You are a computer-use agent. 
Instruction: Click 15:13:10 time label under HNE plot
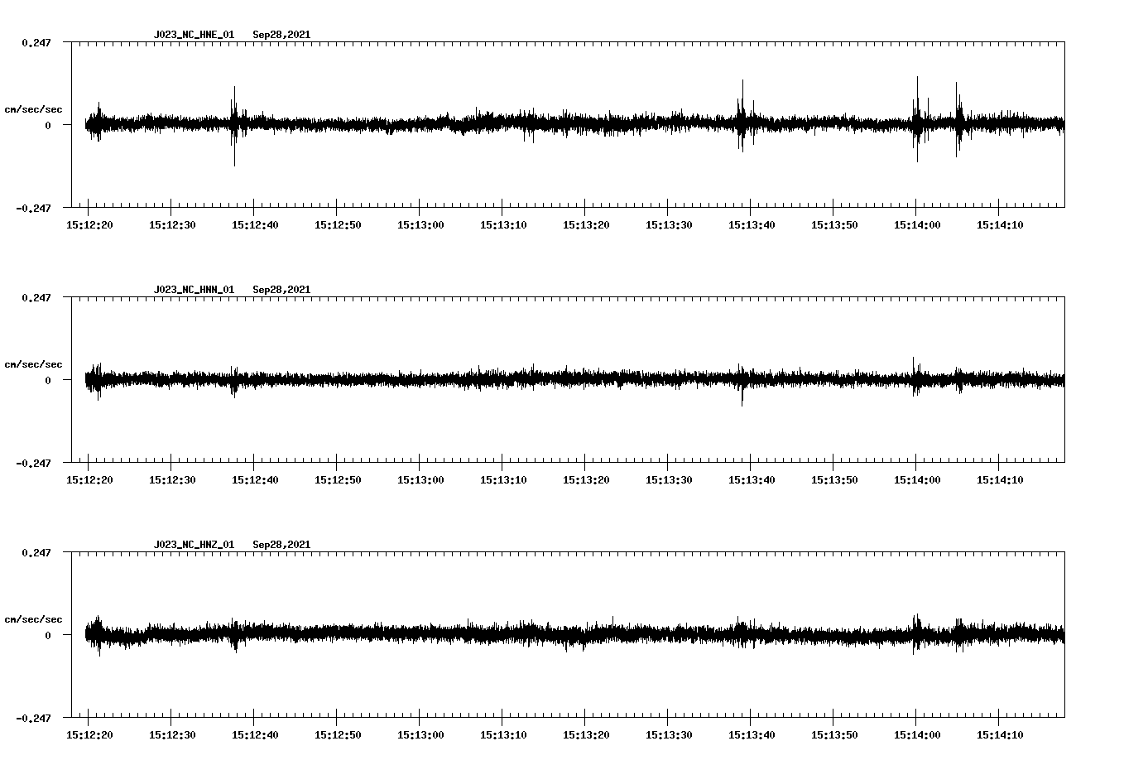pos(503,225)
